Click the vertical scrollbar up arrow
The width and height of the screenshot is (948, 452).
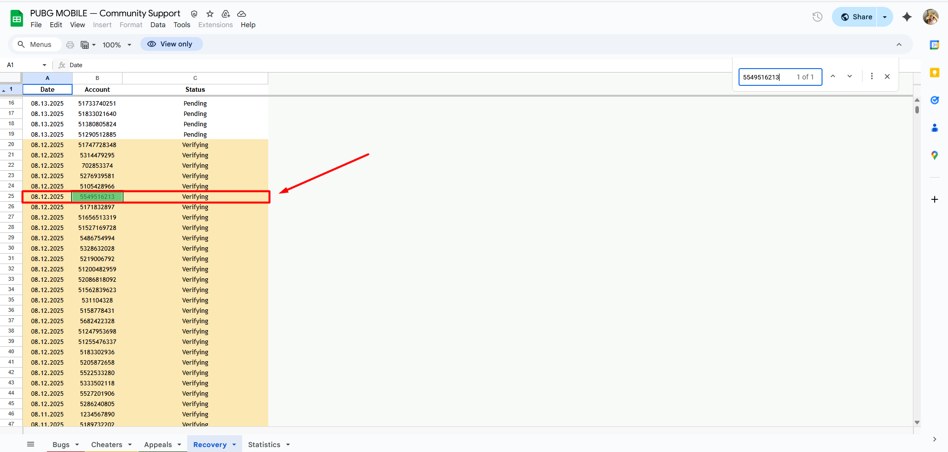tap(917, 100)
